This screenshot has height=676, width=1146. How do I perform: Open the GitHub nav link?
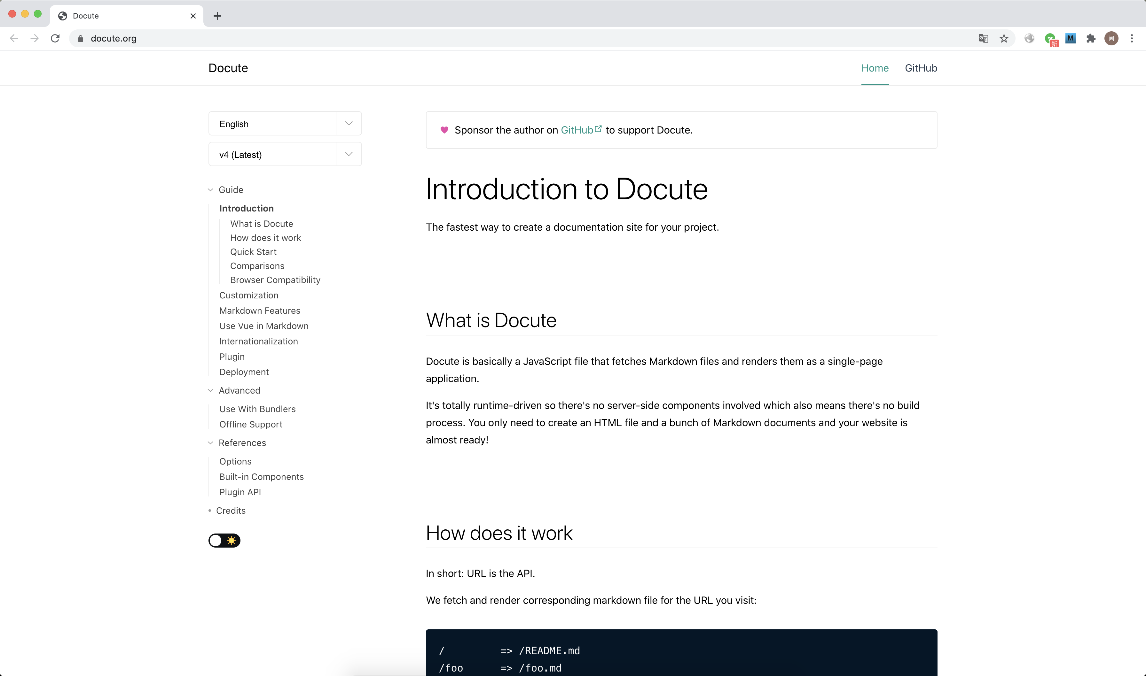[x=921, y=68]
